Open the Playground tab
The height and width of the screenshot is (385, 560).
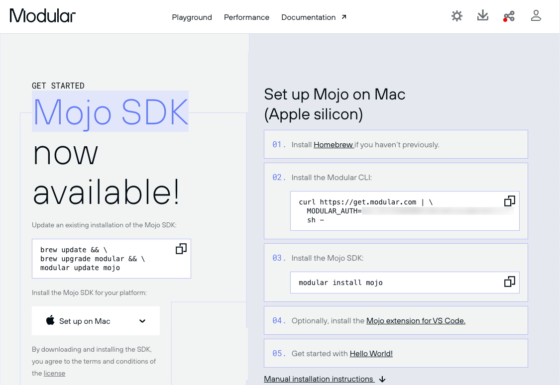pyautogui.click(x=192, y=17)
